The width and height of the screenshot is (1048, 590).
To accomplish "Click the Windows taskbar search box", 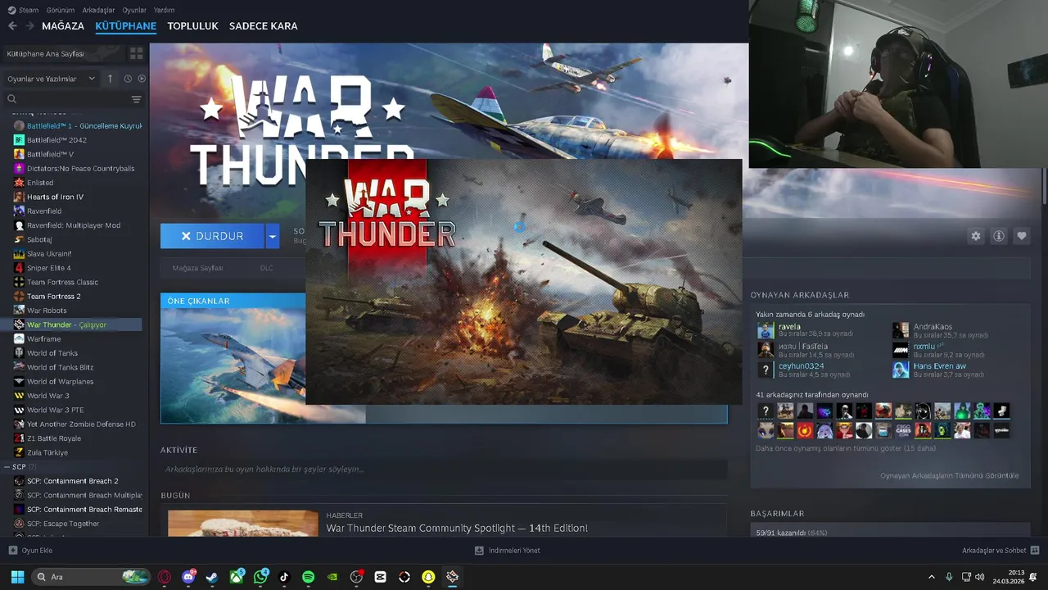I will 92,577.
